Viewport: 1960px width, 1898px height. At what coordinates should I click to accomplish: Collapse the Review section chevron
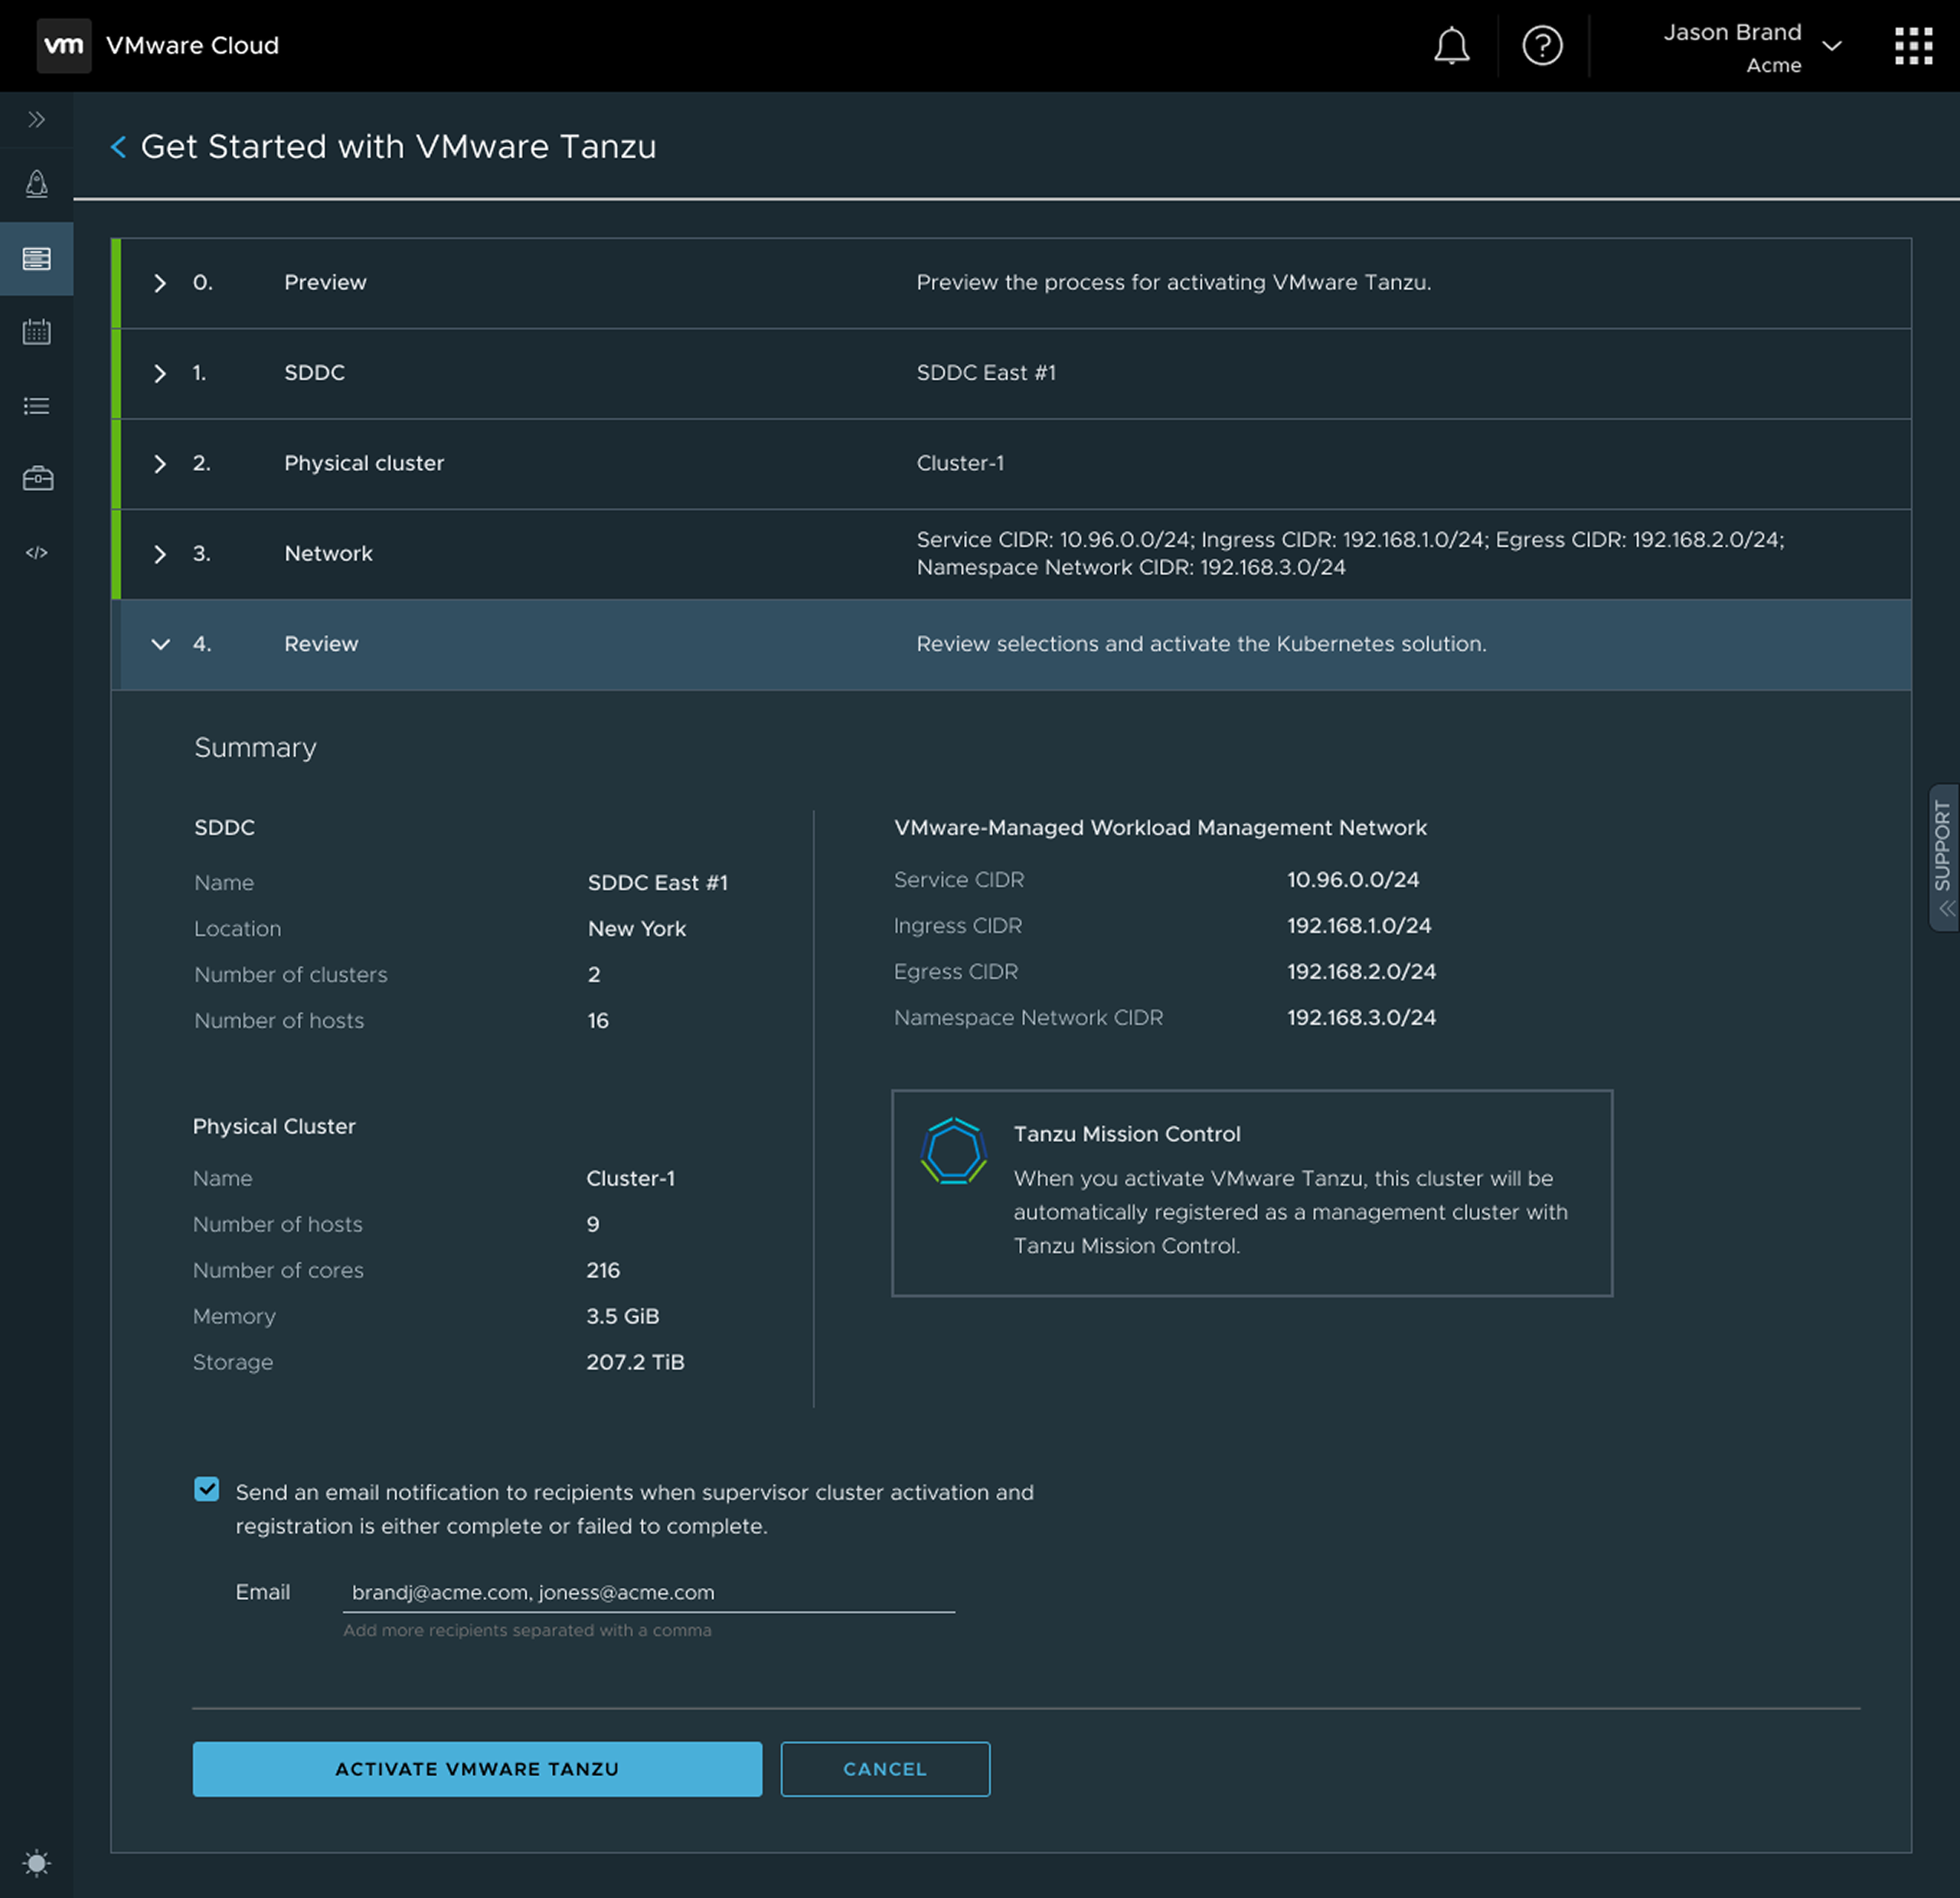click(x=160, y=644)
